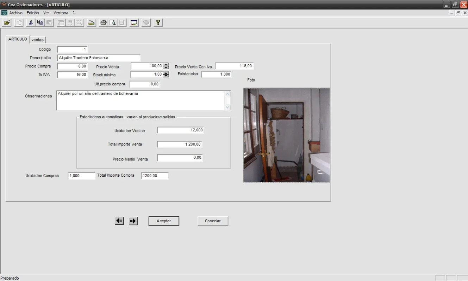Increase Precio Venta with up spinner

166,65
